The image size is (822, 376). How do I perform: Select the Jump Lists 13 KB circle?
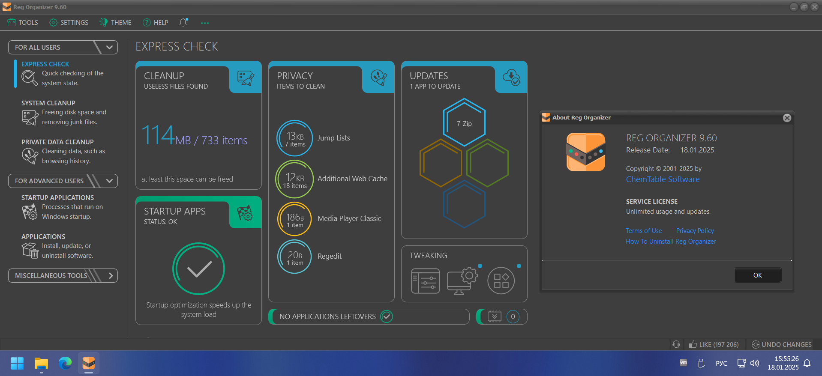click(x=294, y=138)
